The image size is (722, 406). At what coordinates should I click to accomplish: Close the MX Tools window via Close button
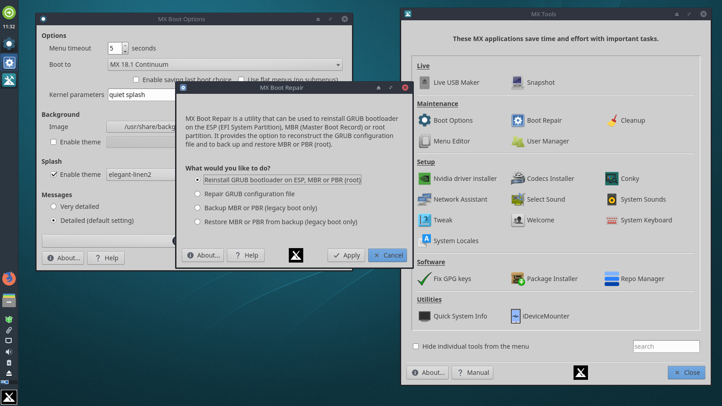686,373
